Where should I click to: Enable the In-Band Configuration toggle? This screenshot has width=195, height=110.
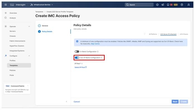[77, 52]
